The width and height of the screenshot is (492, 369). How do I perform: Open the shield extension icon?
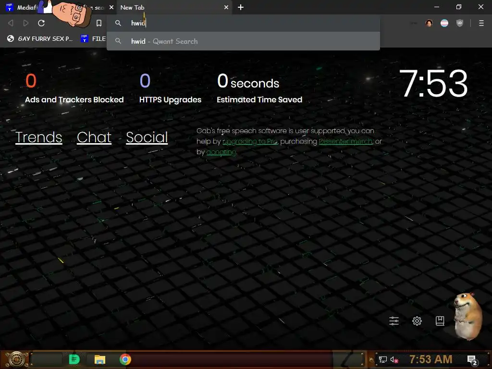coord(460,23)
